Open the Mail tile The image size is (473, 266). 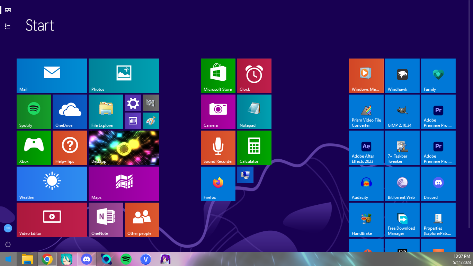52,76
